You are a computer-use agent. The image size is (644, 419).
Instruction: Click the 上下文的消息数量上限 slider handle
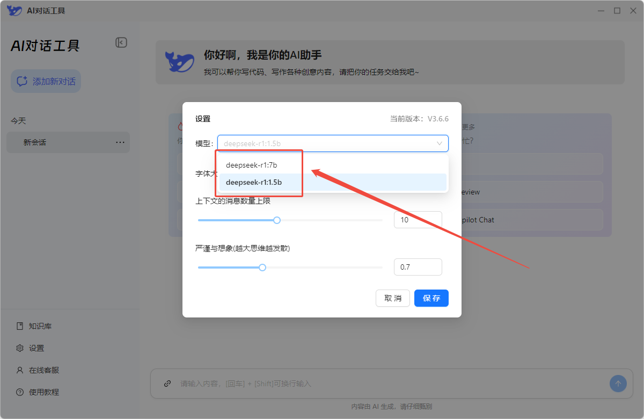click(277, 220)
